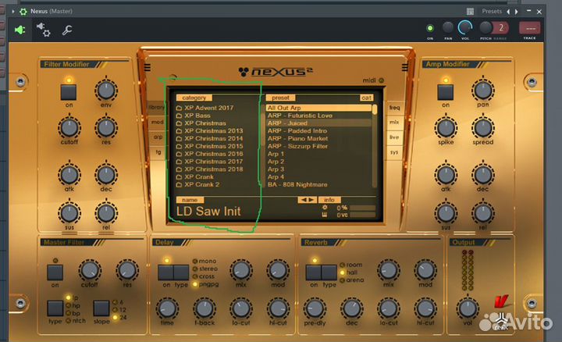Enable the Master Filter on switch
562x342 pixels.
tap(55, 273)
